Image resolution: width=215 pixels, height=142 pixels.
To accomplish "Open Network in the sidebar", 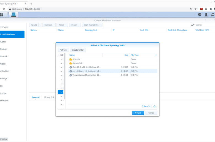I will point(4,56).
